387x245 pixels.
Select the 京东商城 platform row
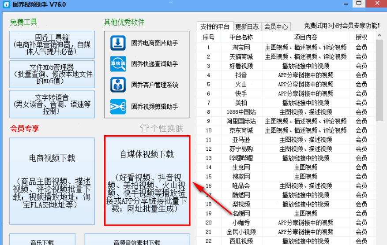(x=286, y=130)
